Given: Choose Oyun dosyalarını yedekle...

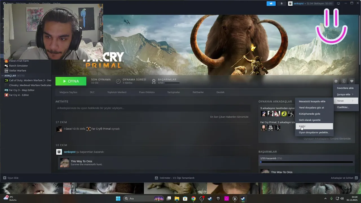Looking at the screenshot, I should coord(314,132).
